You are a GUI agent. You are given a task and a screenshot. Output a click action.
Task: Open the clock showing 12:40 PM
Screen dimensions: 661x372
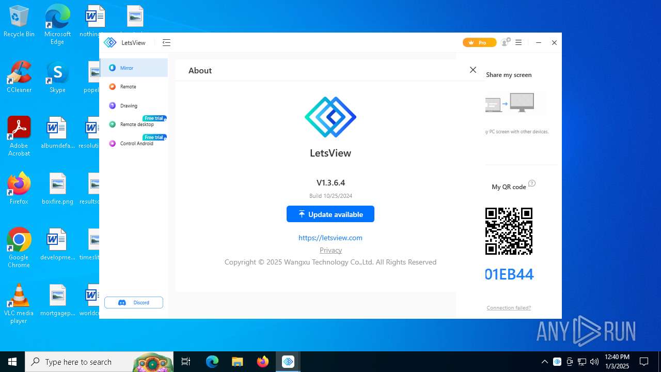point(617,362)
